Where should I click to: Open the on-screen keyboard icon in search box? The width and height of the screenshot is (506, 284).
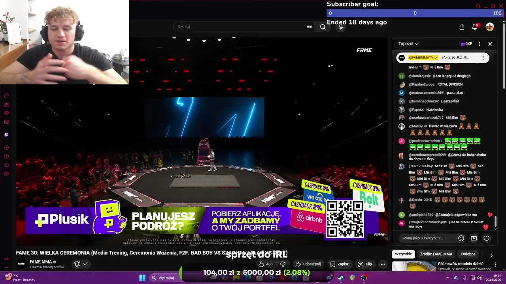(309, 27)
